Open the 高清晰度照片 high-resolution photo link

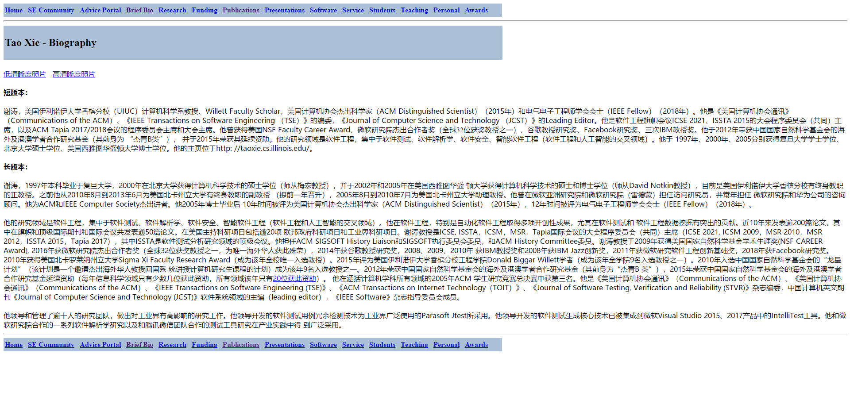point(74,74)
